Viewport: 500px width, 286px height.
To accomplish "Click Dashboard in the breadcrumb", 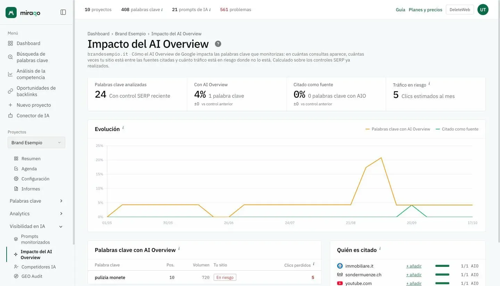I will pos(98,34).
